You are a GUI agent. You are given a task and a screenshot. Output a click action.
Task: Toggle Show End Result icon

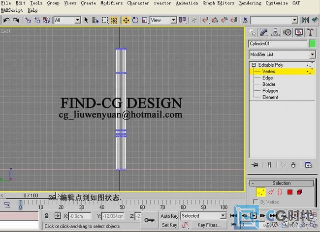click(269, 165)
